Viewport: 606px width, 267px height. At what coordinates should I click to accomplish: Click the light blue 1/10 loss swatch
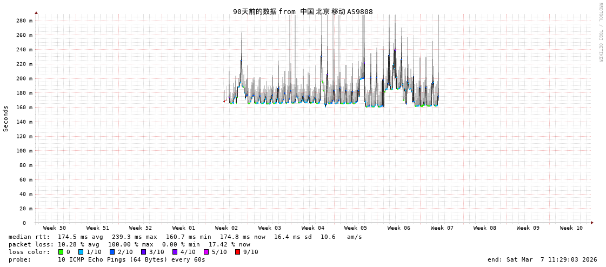pyautogui.click(x=81, y=252)
